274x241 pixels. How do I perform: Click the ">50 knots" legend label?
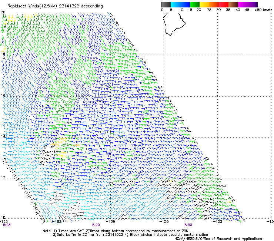coord(263,10)
